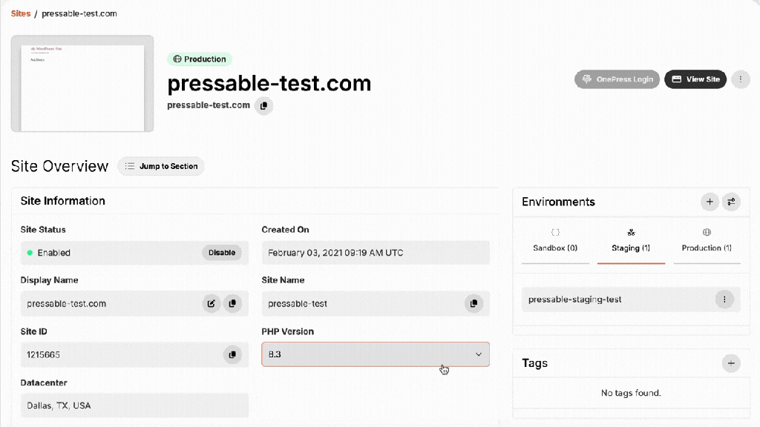
Task: Open pressable-staging-test options menu
Action: tap(724, 299)
